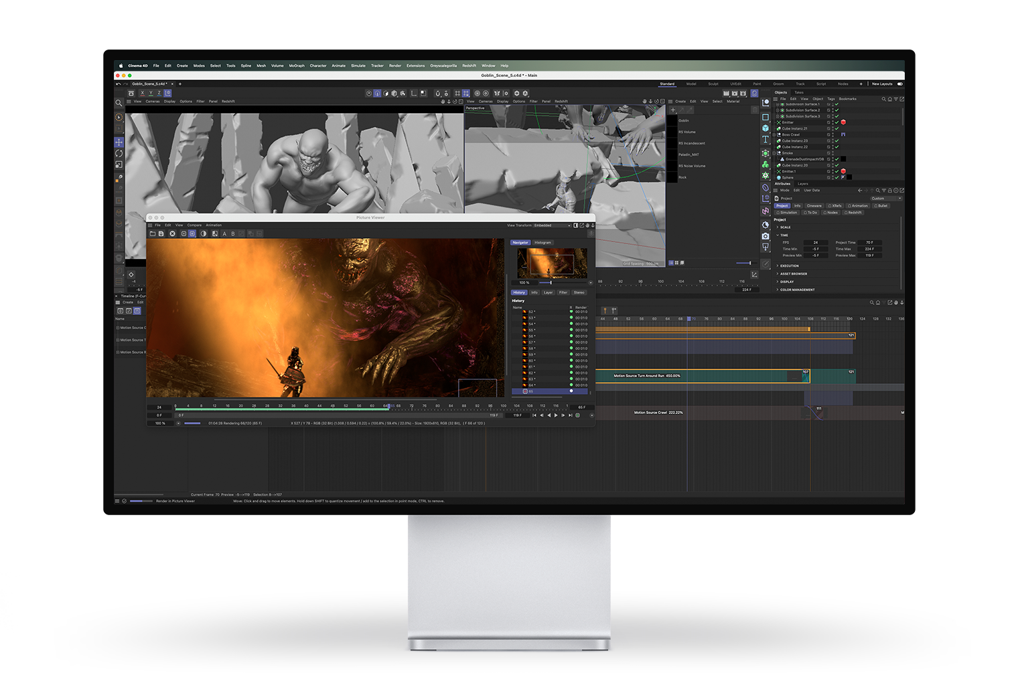Click search icon in Objects manager

884,99
